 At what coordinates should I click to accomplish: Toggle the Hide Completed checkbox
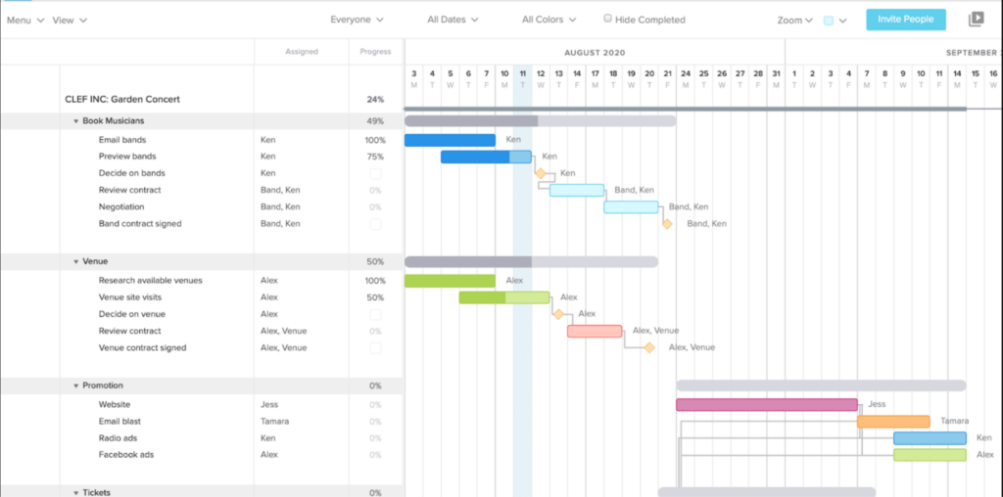[x=608, y=19]
